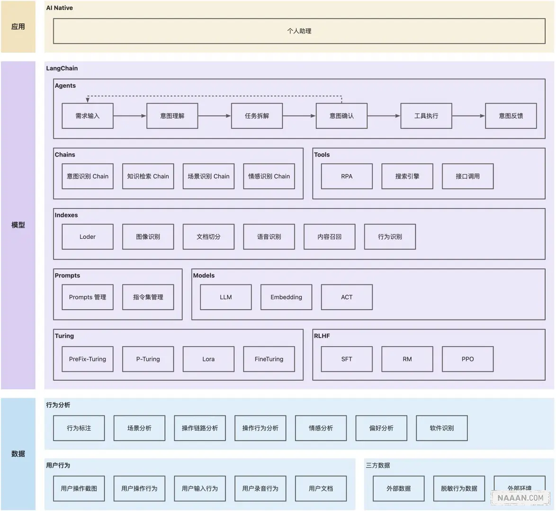Screen dimensions: 556x511
Task: Select the PreFix-Turing box
Action: [88, 359]
